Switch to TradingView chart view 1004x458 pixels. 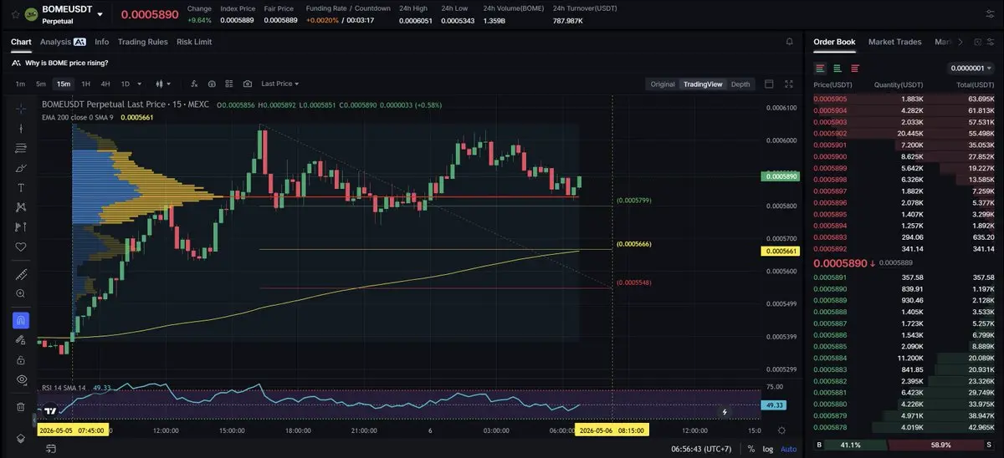click(703, 84)
